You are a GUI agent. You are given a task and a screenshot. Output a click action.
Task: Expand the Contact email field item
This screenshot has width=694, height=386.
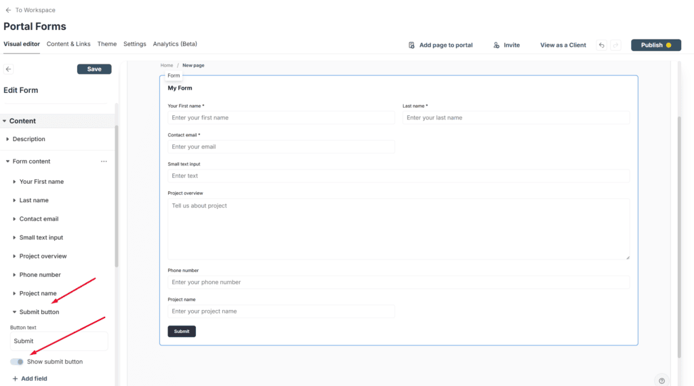pos(14,219)
